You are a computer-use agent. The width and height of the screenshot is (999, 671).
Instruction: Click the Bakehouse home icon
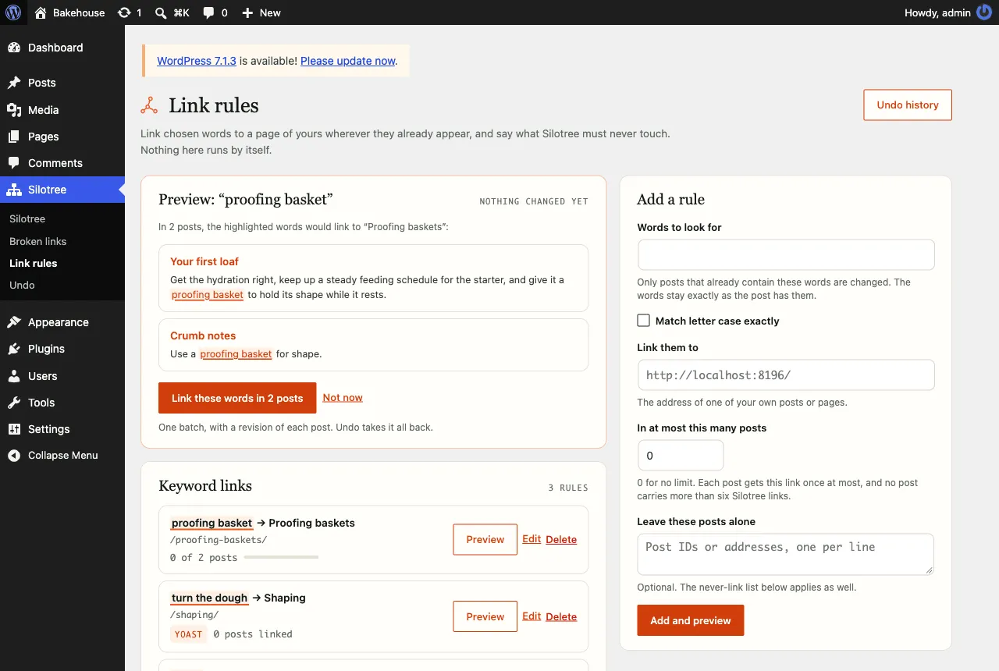(x=41, y=12)
